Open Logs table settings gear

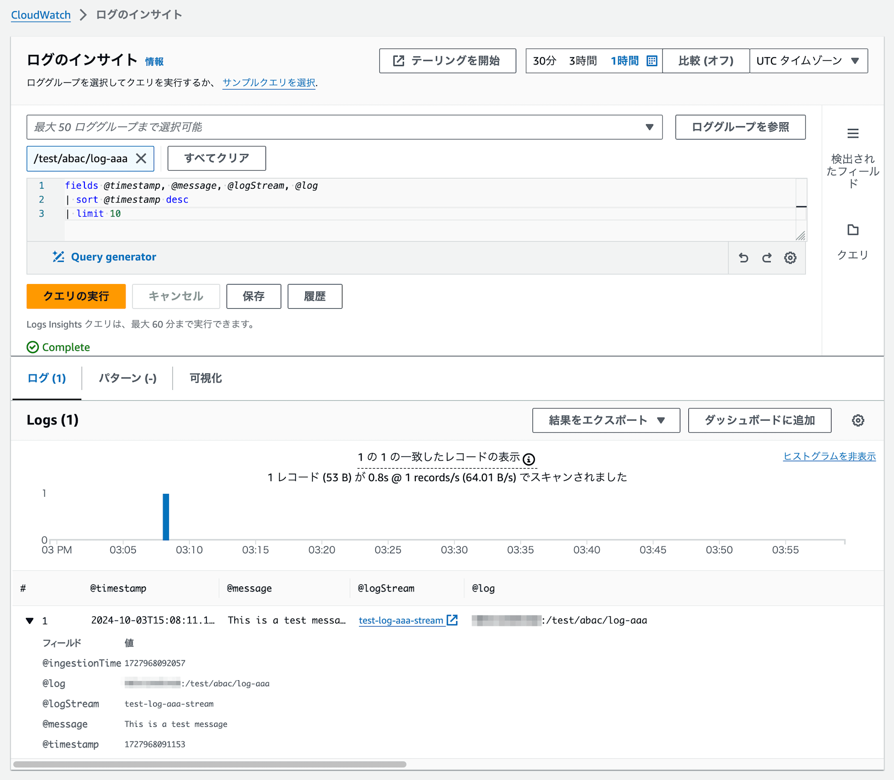(858, 420)
